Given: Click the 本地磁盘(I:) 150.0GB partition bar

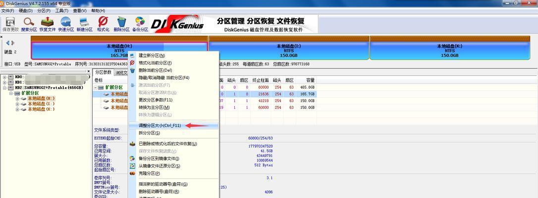Looking at the screenshot, I should coord(288,50).
